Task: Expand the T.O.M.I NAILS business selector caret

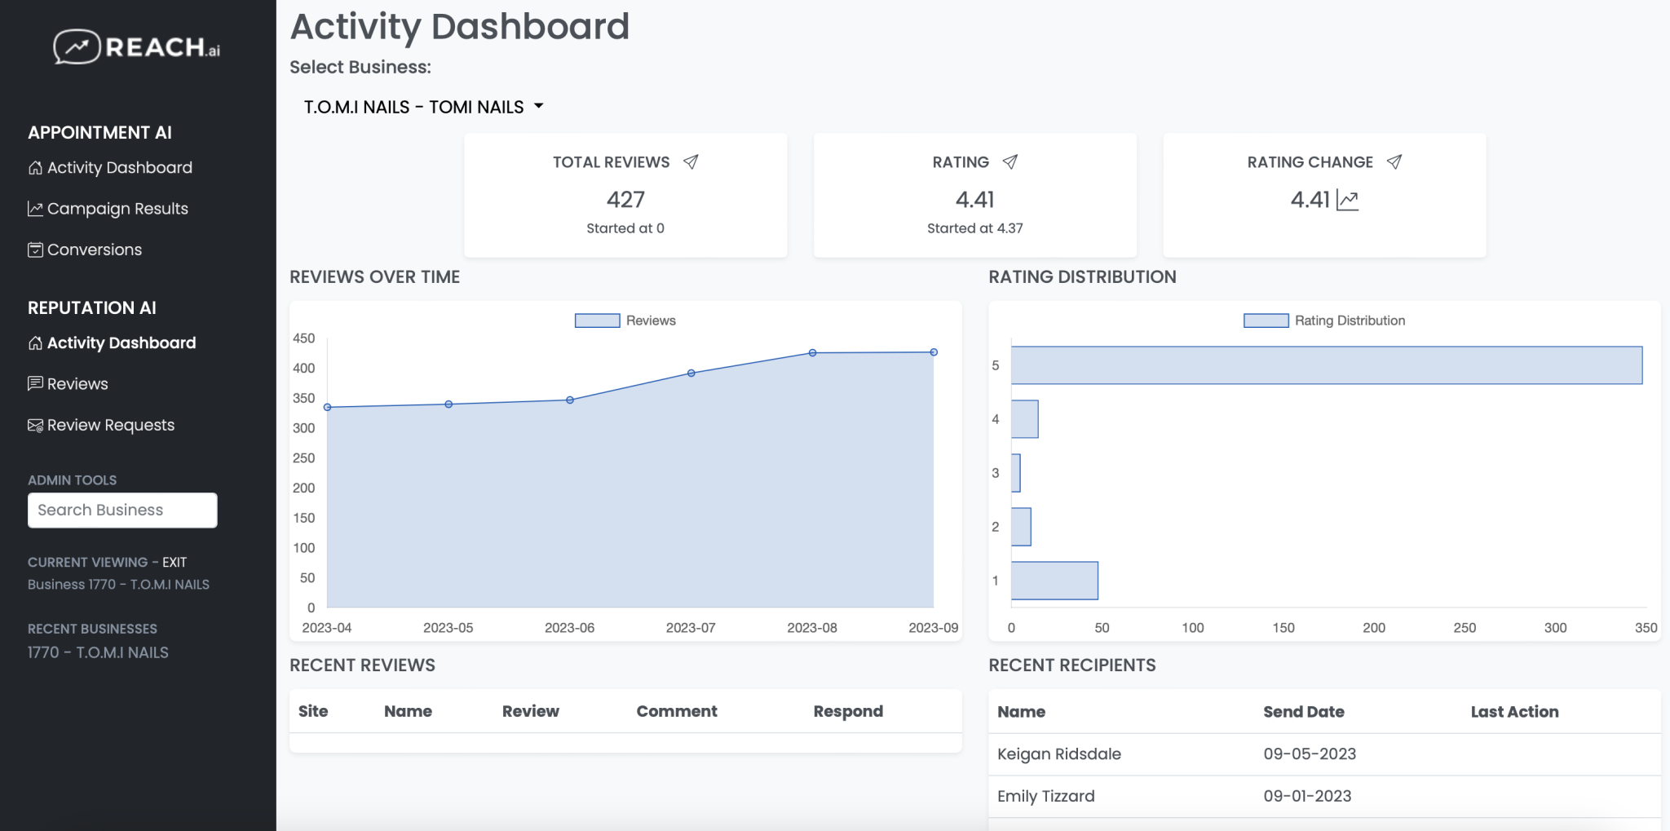Action: pyautogui.click(x=540, y=107)
